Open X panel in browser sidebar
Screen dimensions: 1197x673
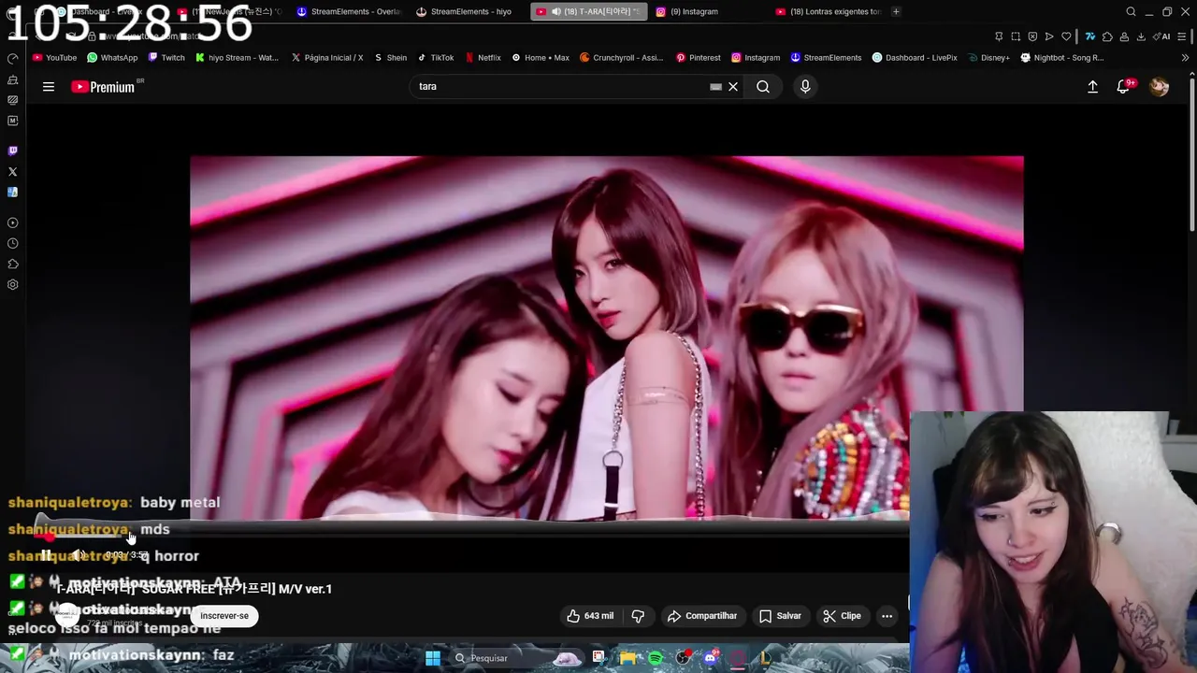point(12,172)
